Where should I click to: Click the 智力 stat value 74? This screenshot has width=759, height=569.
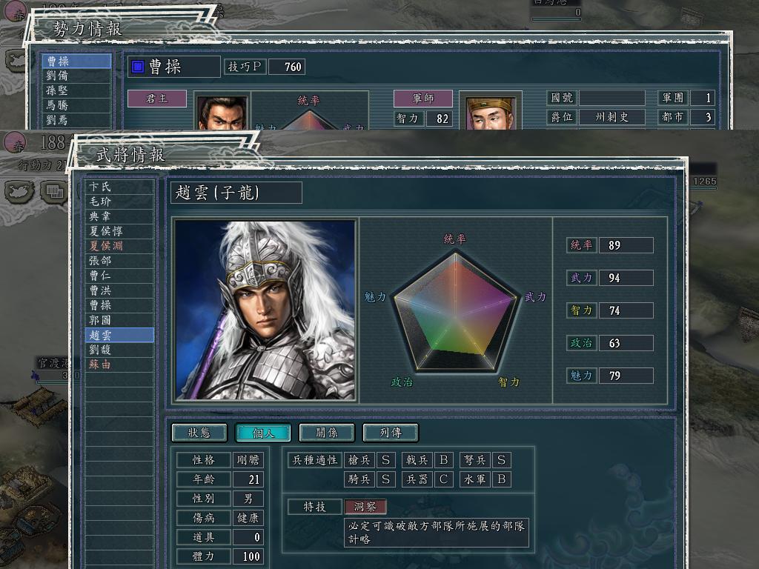tap(626, 310)
